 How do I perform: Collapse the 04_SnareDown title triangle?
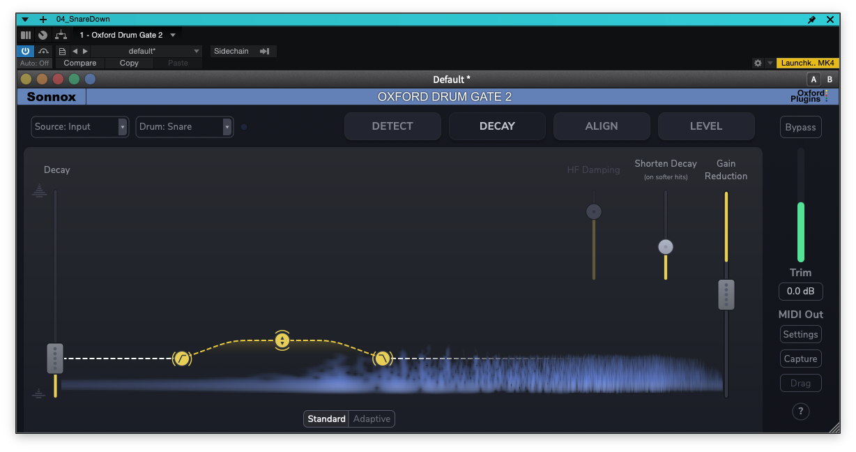[x=26, y=20]
